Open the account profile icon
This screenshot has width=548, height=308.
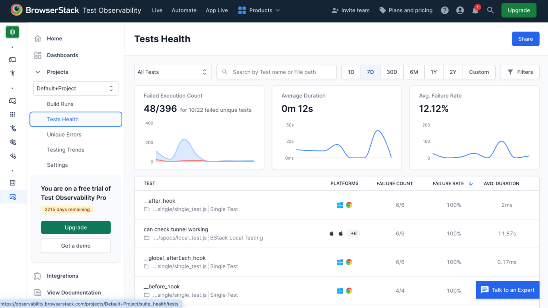(460, 10)
